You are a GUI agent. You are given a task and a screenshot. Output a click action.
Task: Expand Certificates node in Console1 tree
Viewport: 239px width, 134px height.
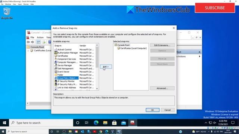[28, 51]
